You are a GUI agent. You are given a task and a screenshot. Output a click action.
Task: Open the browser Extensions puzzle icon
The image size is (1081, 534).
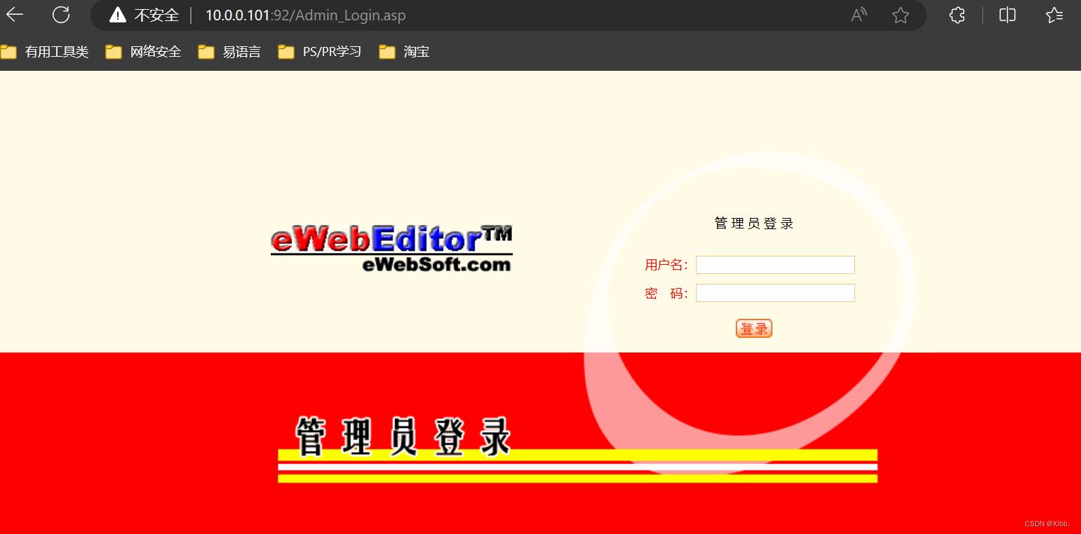tap(957, 15)
